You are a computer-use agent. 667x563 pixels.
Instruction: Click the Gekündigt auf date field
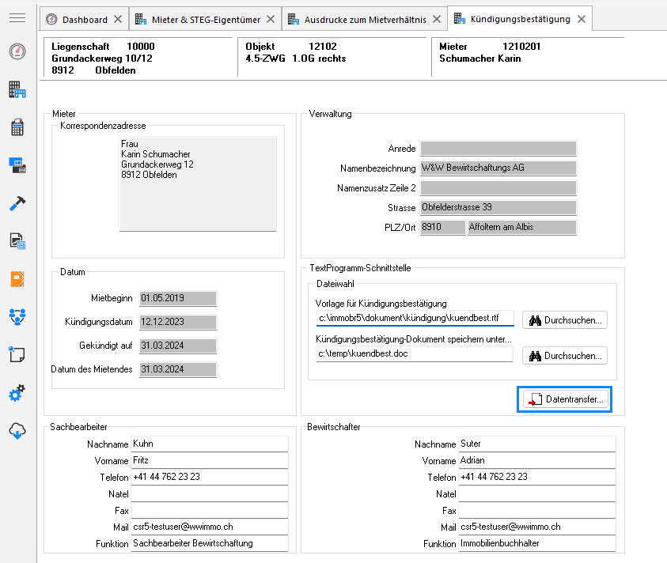(178, 346)
